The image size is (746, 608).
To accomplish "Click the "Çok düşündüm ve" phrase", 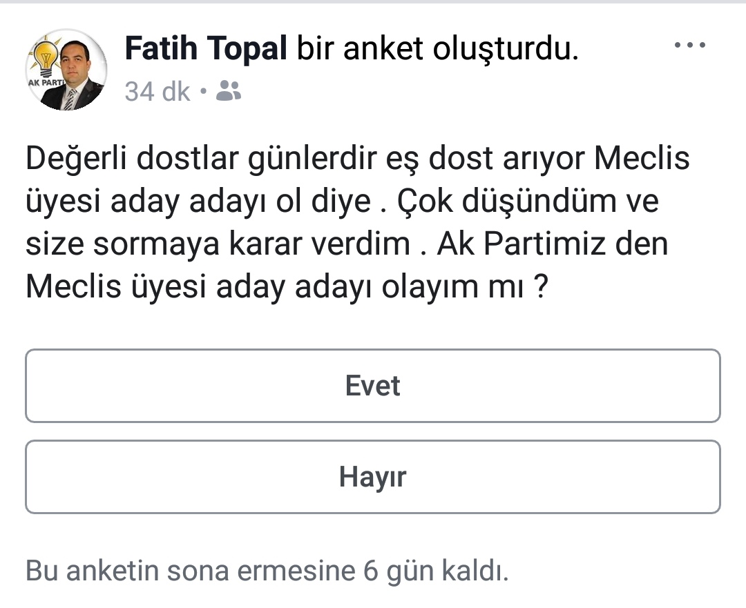I will pos(525,202).
